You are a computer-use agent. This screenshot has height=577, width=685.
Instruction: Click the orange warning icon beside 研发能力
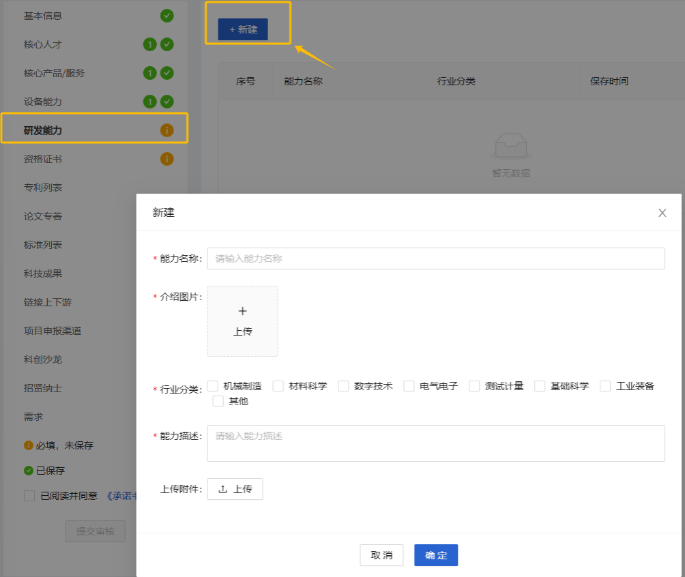coord(167,130)
